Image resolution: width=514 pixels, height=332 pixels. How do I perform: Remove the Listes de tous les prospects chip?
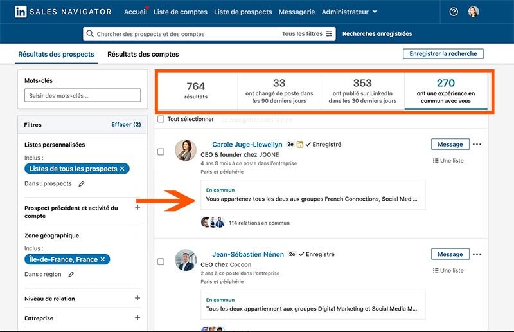[x=122, y=169]
